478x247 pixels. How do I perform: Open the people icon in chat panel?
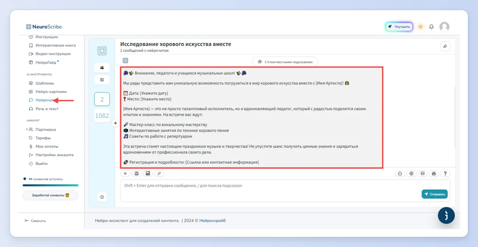[x=102, y=67]
